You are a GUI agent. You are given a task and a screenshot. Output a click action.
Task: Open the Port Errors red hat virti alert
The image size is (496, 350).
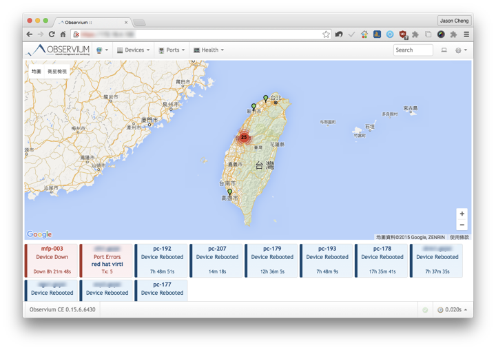106,260
